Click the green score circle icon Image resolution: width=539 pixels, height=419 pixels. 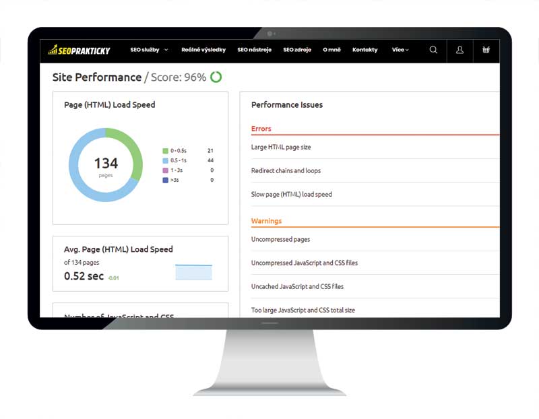[x=216, y=77]
